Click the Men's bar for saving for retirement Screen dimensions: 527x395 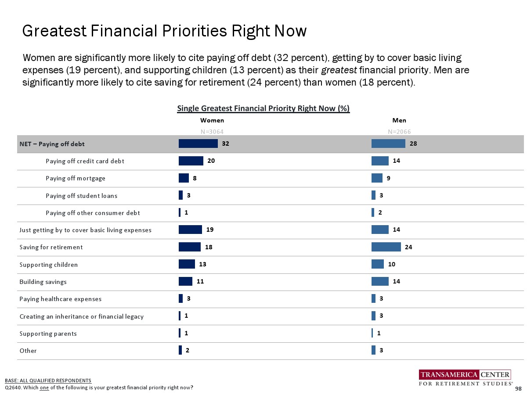(386, 247)
